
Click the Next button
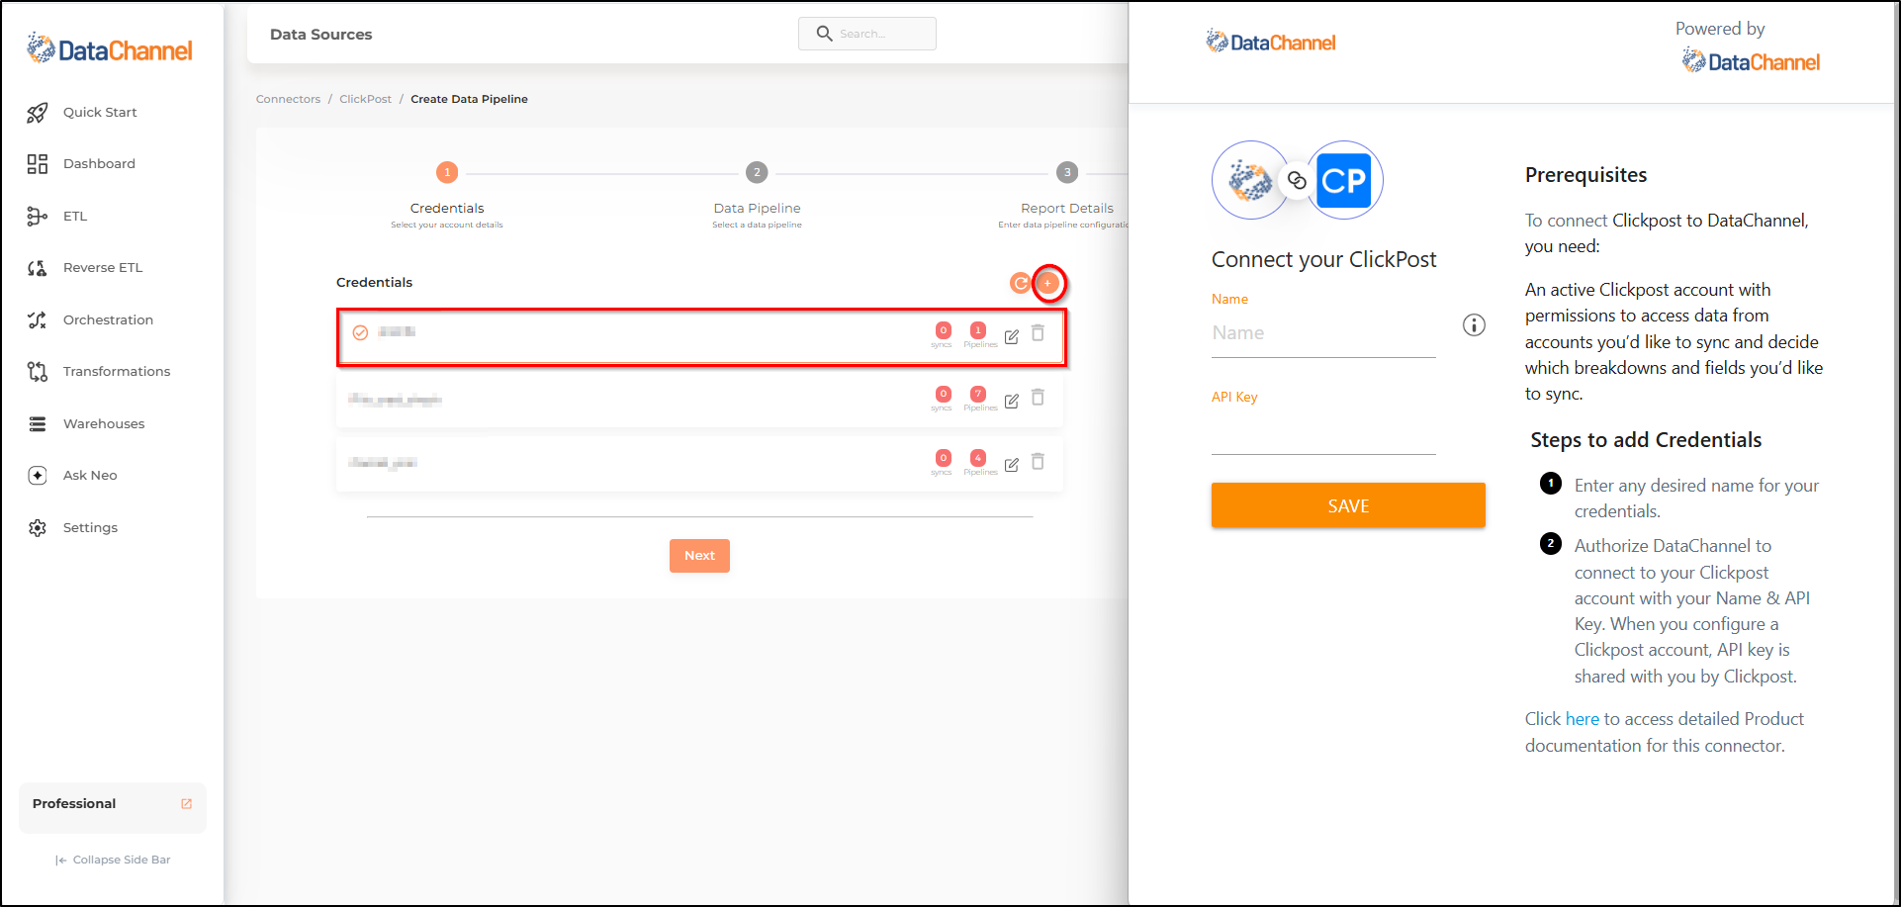pyautogui.click(x=699, y=556)
